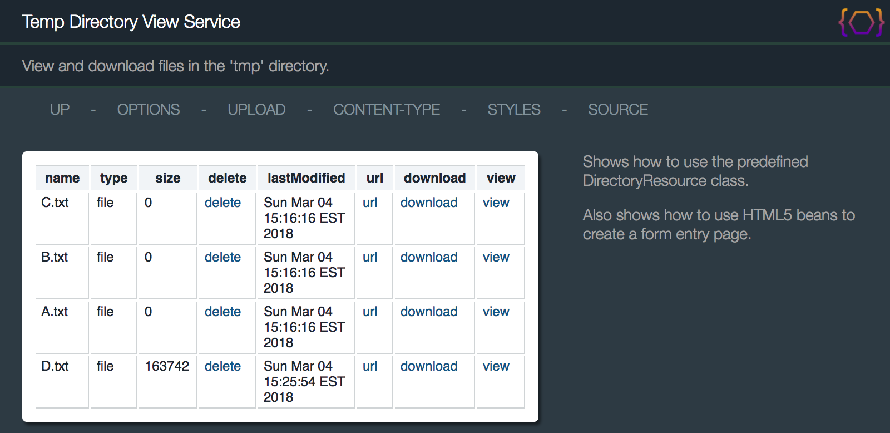Click C.txt's last modified date cell
890x433 pixels.
(306, 218)
